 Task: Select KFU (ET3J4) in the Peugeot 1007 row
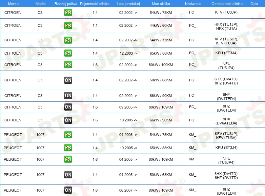point(226,148)
